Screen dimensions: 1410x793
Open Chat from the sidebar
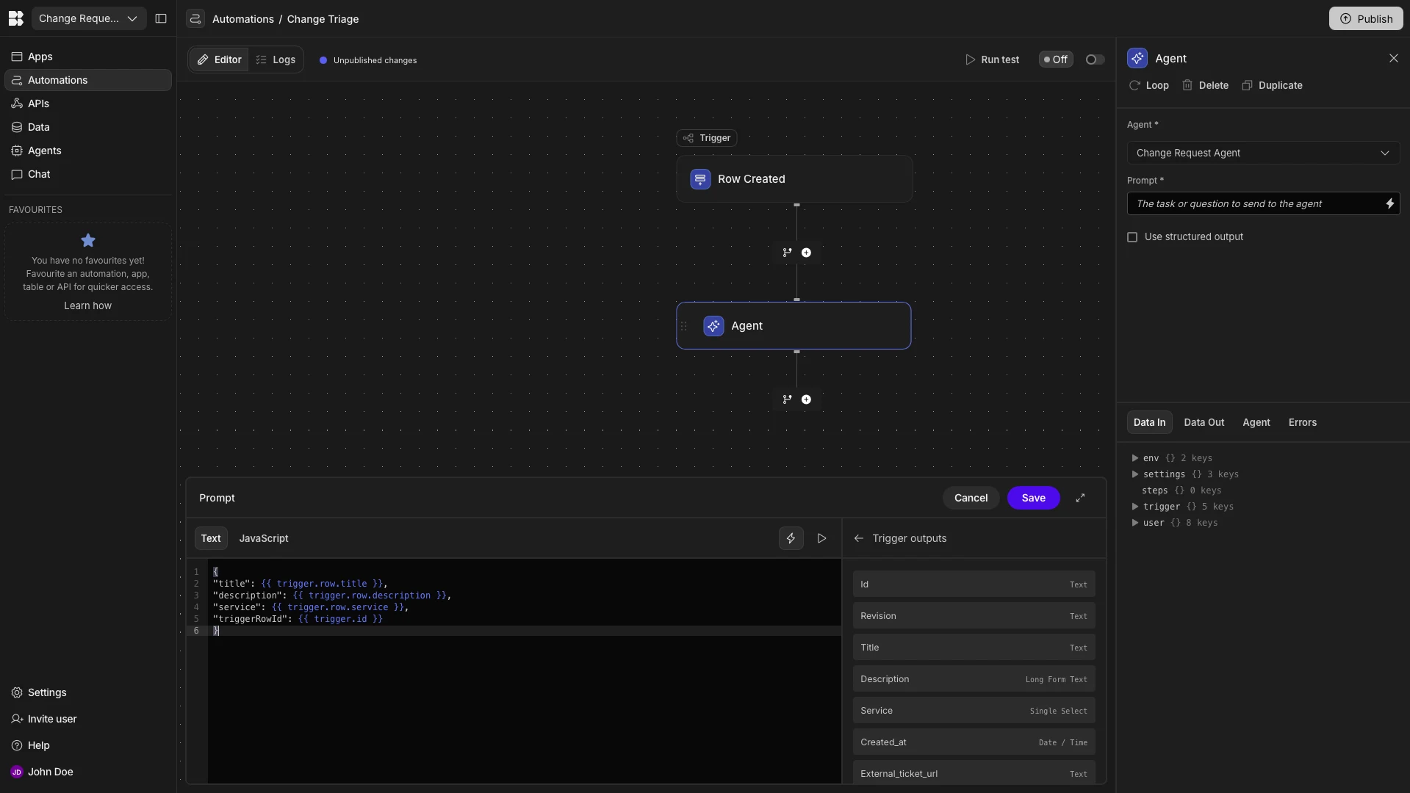88,174
